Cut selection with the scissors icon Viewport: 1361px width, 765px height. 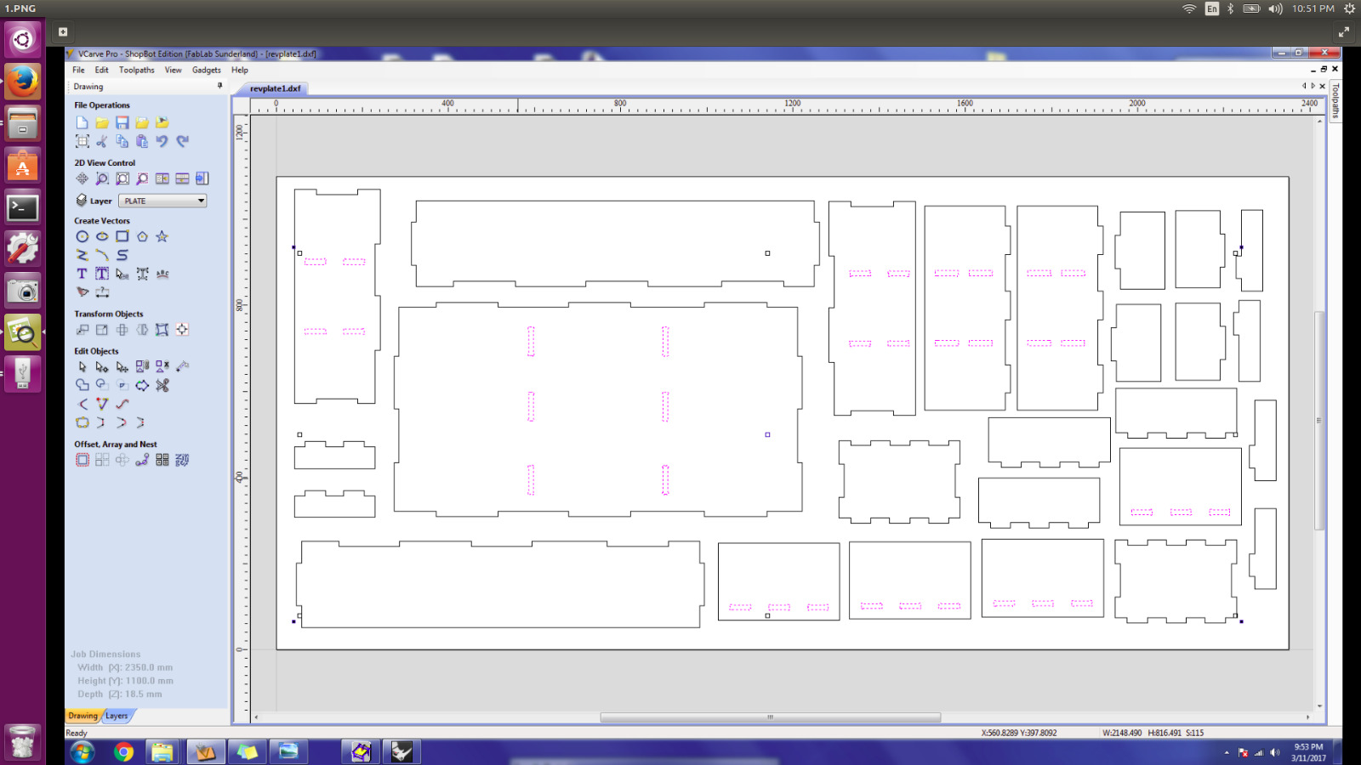pyautogui.click(x=102, y=141)
